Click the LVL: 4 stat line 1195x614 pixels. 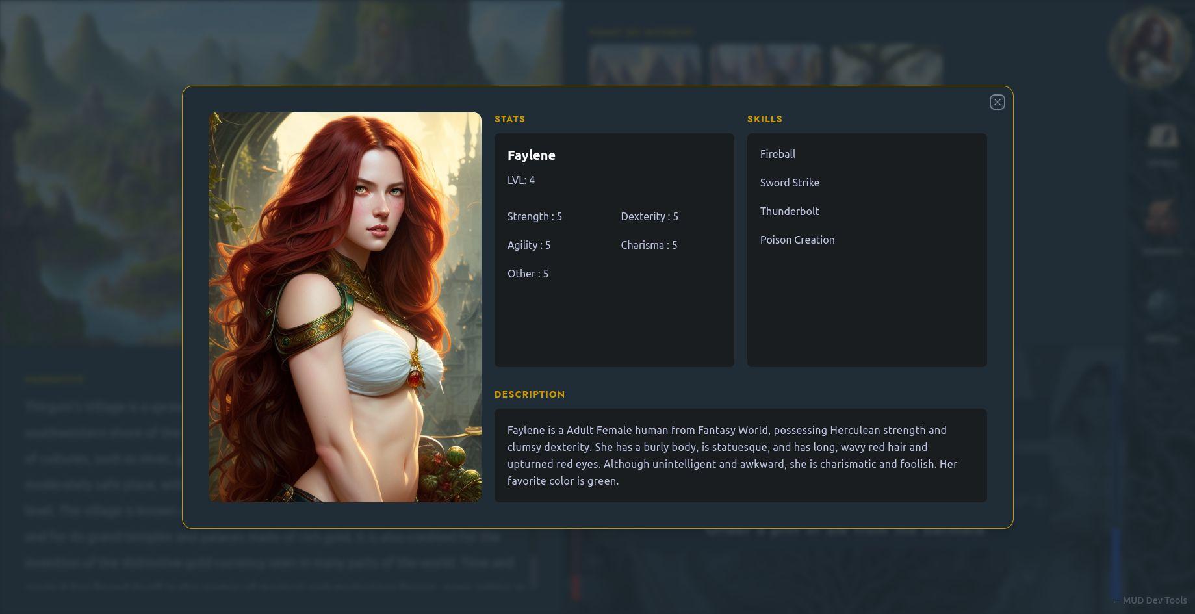520,180
